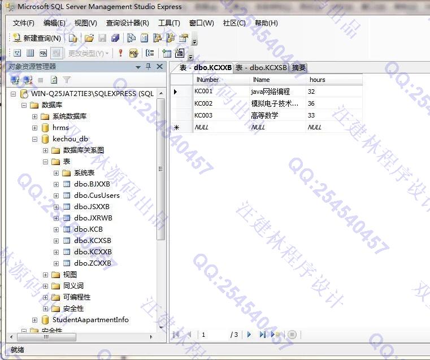Open the Registered Servers icon
Viewport: 430px width, 360px height.
point(131,38)
